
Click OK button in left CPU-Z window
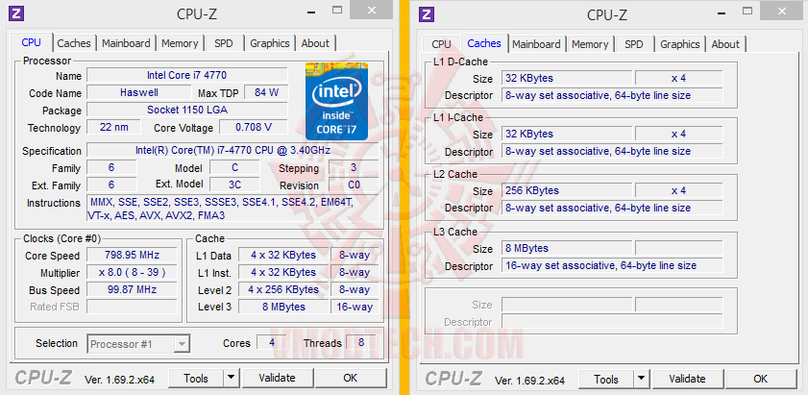tap(351, 379)
